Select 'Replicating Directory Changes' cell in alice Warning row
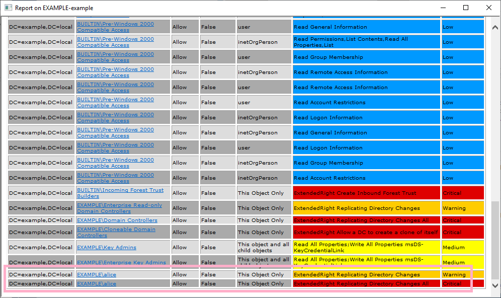Viewport: 501px width, 298px height. click(367, 275)
